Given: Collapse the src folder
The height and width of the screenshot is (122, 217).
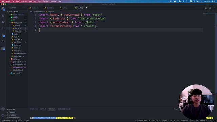Looking at the screenshot, I should (14, 20).
